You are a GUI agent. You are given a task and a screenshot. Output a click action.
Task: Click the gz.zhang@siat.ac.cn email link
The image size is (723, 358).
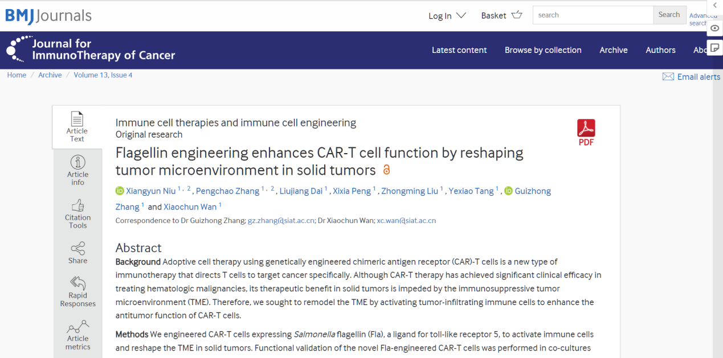(281, 221)
